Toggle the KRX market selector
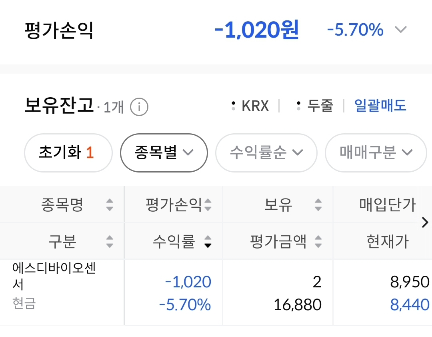Image resolution: width=432 pixels, height=337 pixels. tap(251, 106)
